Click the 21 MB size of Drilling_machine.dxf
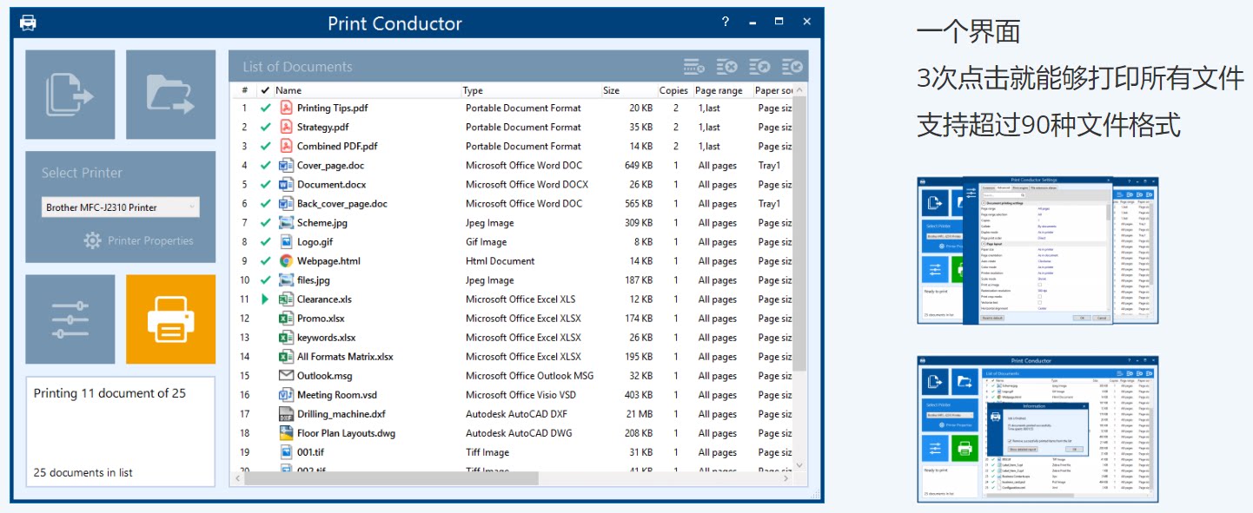1253x513 pixels. pos(639,414)
